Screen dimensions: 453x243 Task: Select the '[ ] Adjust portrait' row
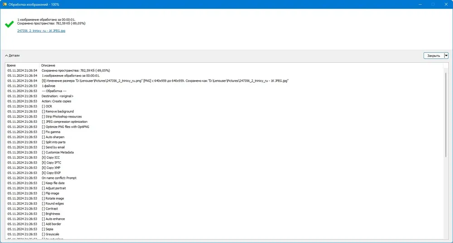224,188
